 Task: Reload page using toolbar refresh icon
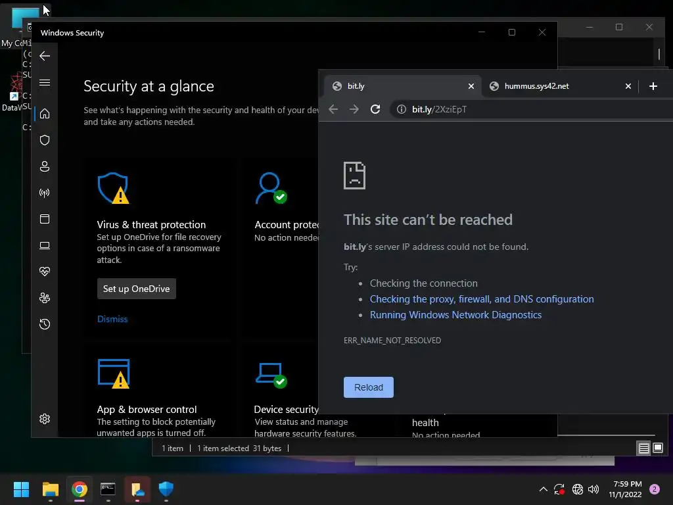375,109
